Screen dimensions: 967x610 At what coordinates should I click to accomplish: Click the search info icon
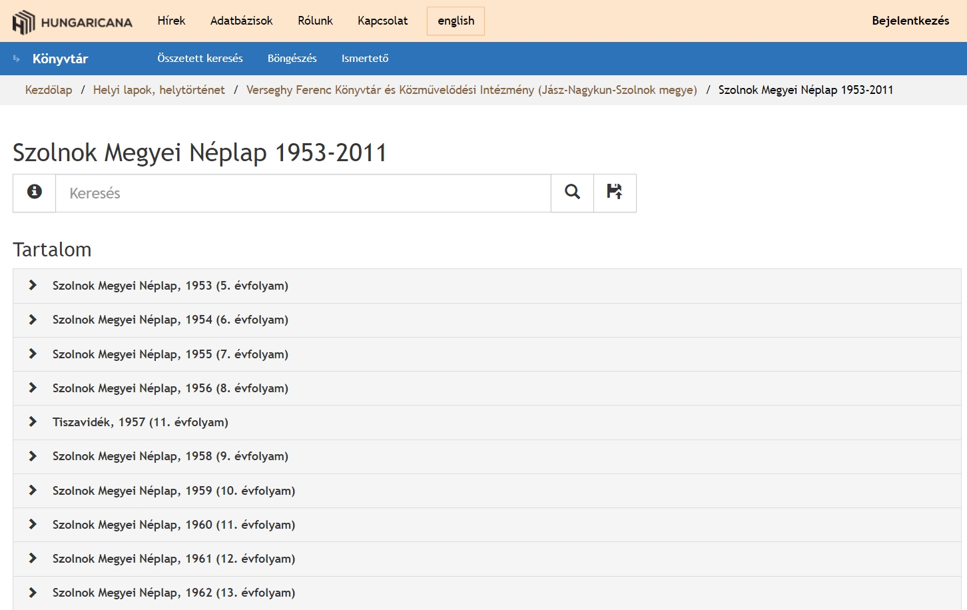[35, 192]
